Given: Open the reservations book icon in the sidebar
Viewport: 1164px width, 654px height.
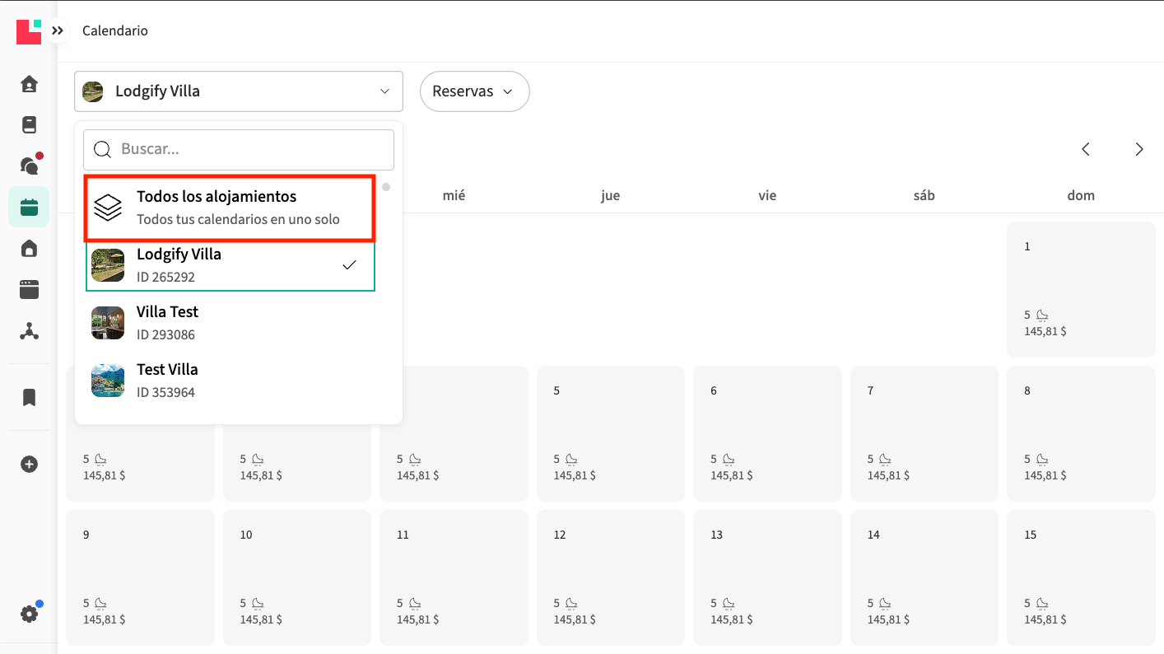Looking at the screenshot, I should point(29,125).
